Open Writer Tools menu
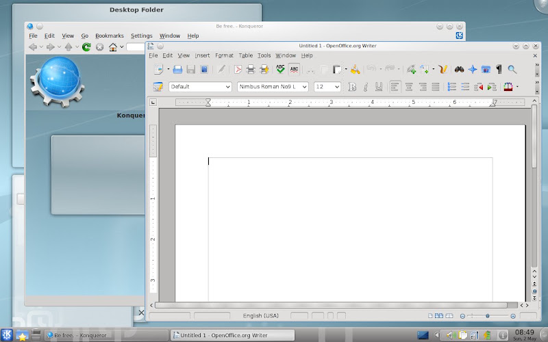Screen dimensions: 548x342 (x=264, y=55)
